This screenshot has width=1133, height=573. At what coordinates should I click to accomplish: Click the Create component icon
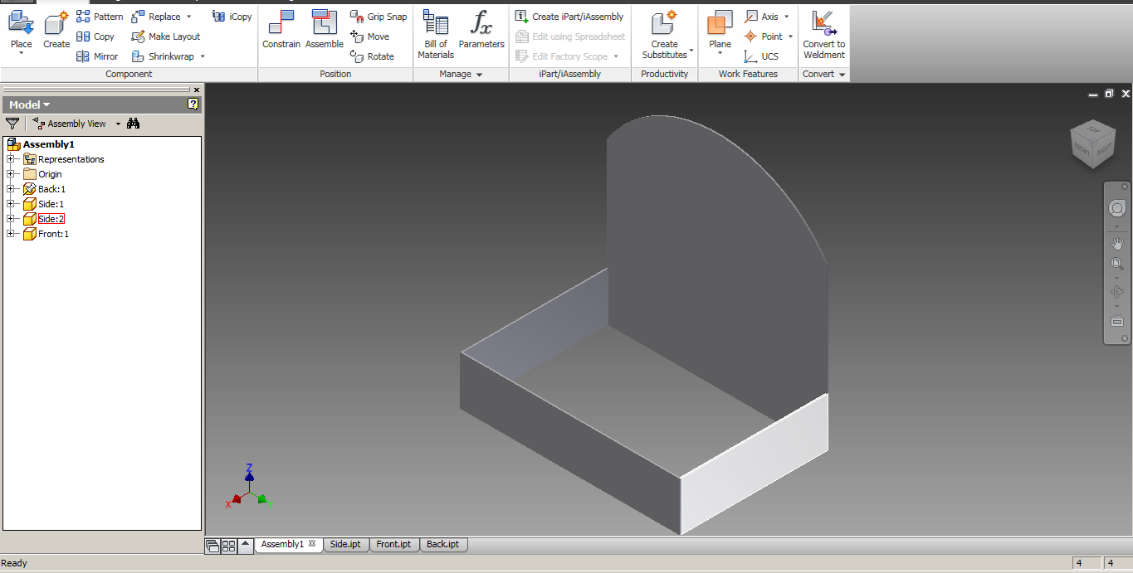[56, 22]
